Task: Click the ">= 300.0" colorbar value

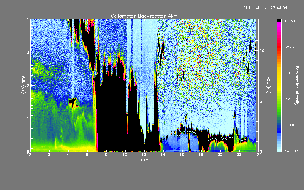Action: [x=292, y=21]
